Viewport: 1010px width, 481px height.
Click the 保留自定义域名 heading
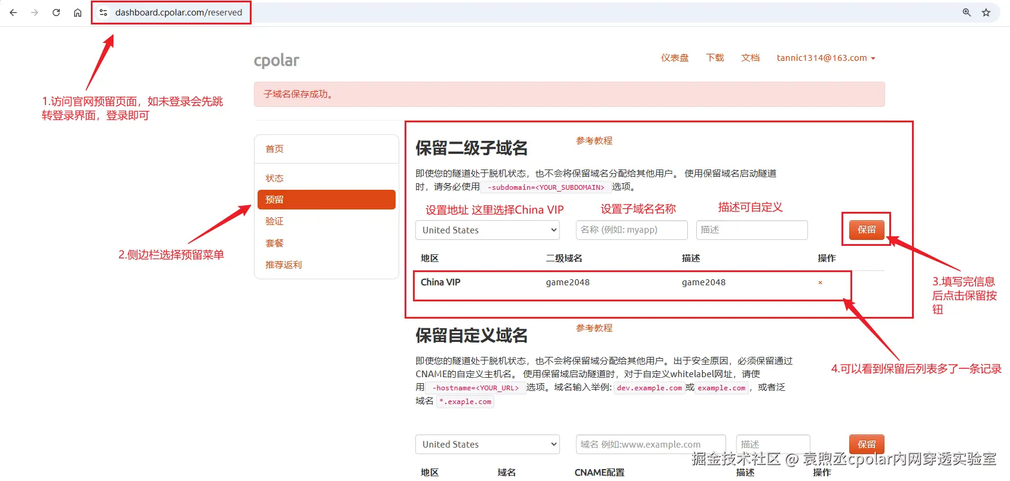click(472, 335)
